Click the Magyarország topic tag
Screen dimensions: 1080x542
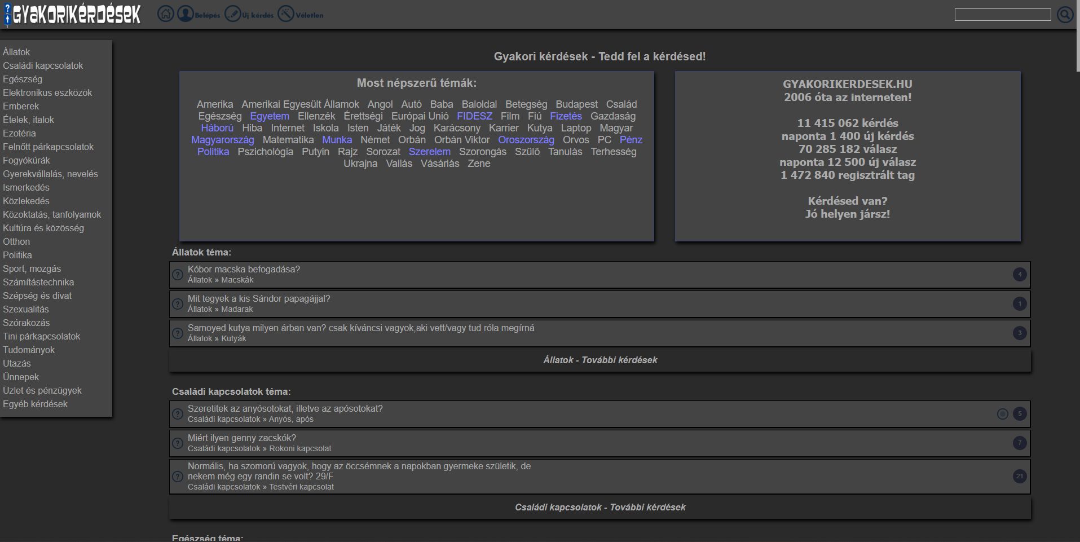[x=223, y=140]
